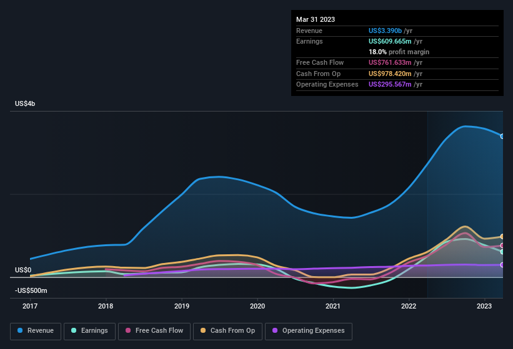Click the -US$500m y-axis label

tap(31, 290)
